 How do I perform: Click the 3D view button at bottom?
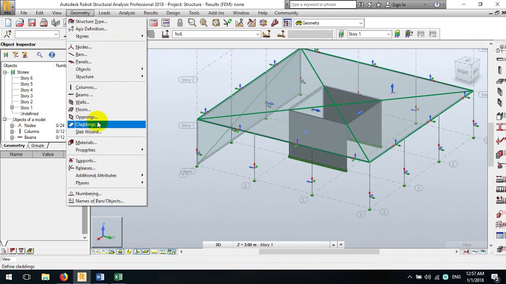point(218,245)
